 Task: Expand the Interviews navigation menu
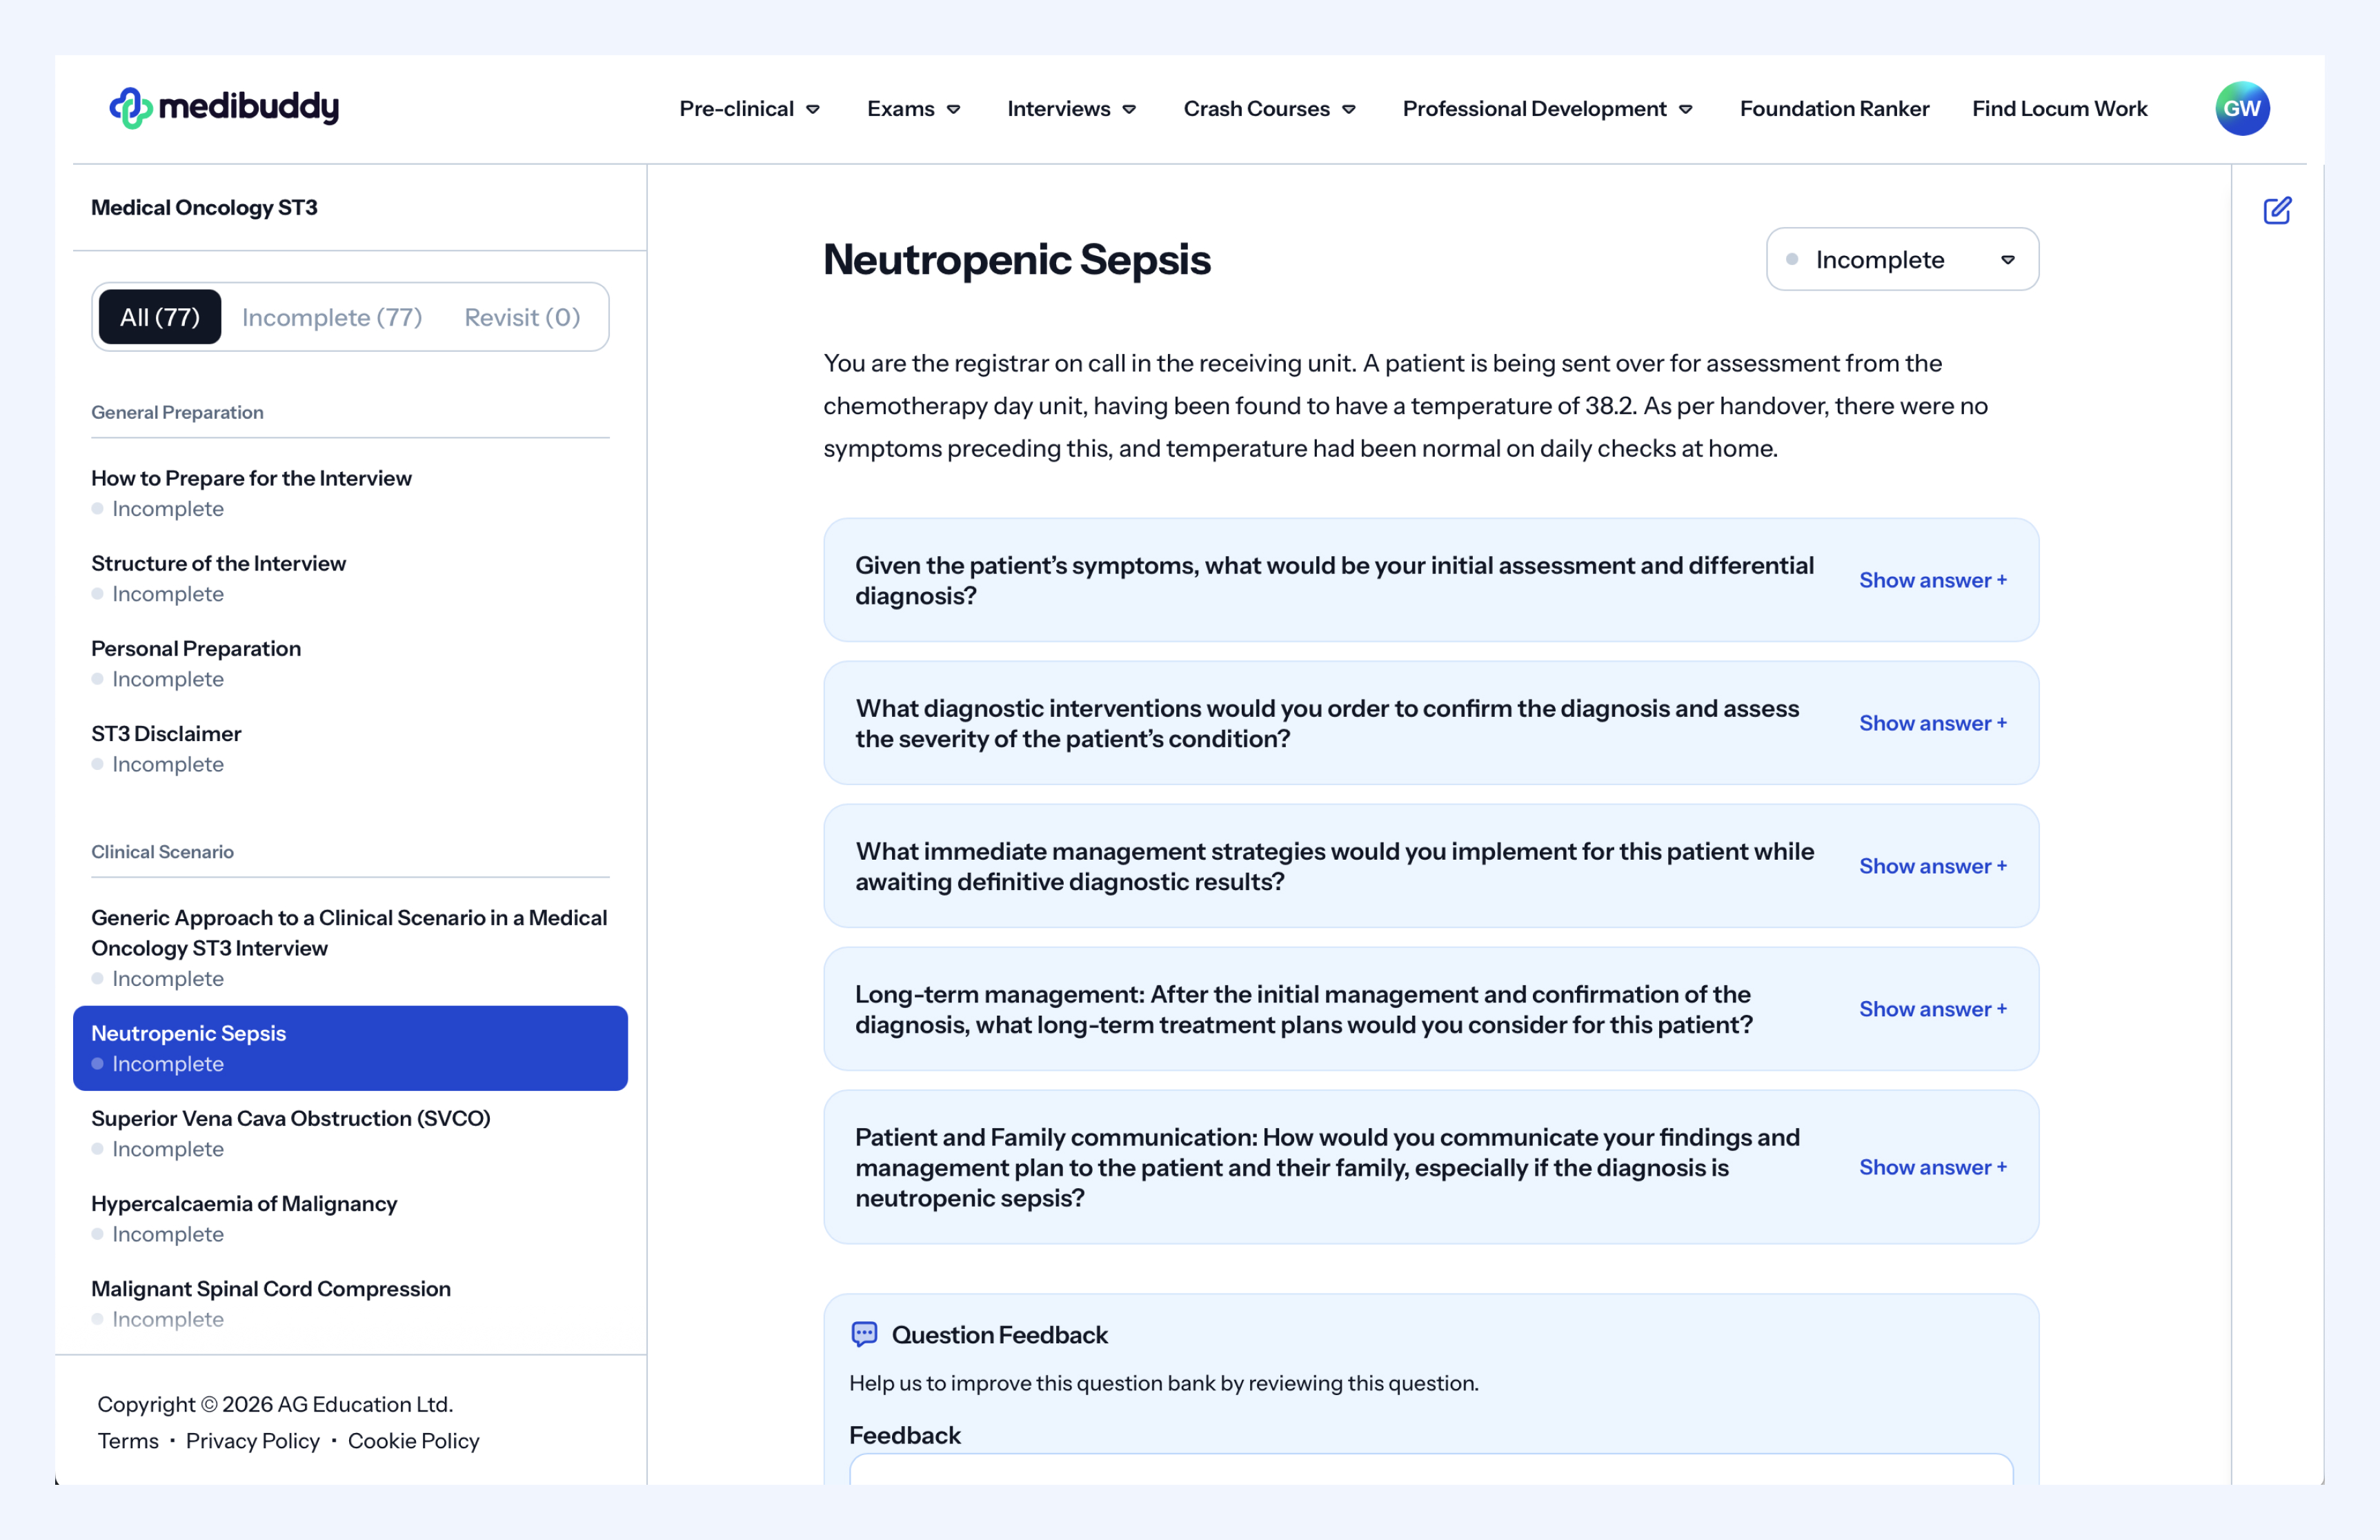point(1071,109)
